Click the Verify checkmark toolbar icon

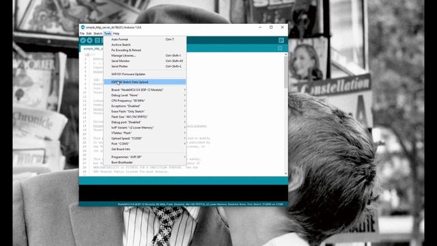(83, 40)
